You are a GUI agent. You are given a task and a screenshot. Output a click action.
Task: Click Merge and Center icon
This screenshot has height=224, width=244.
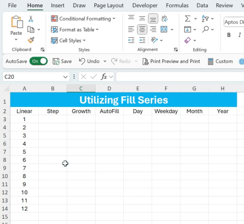(x=164, y=29)
